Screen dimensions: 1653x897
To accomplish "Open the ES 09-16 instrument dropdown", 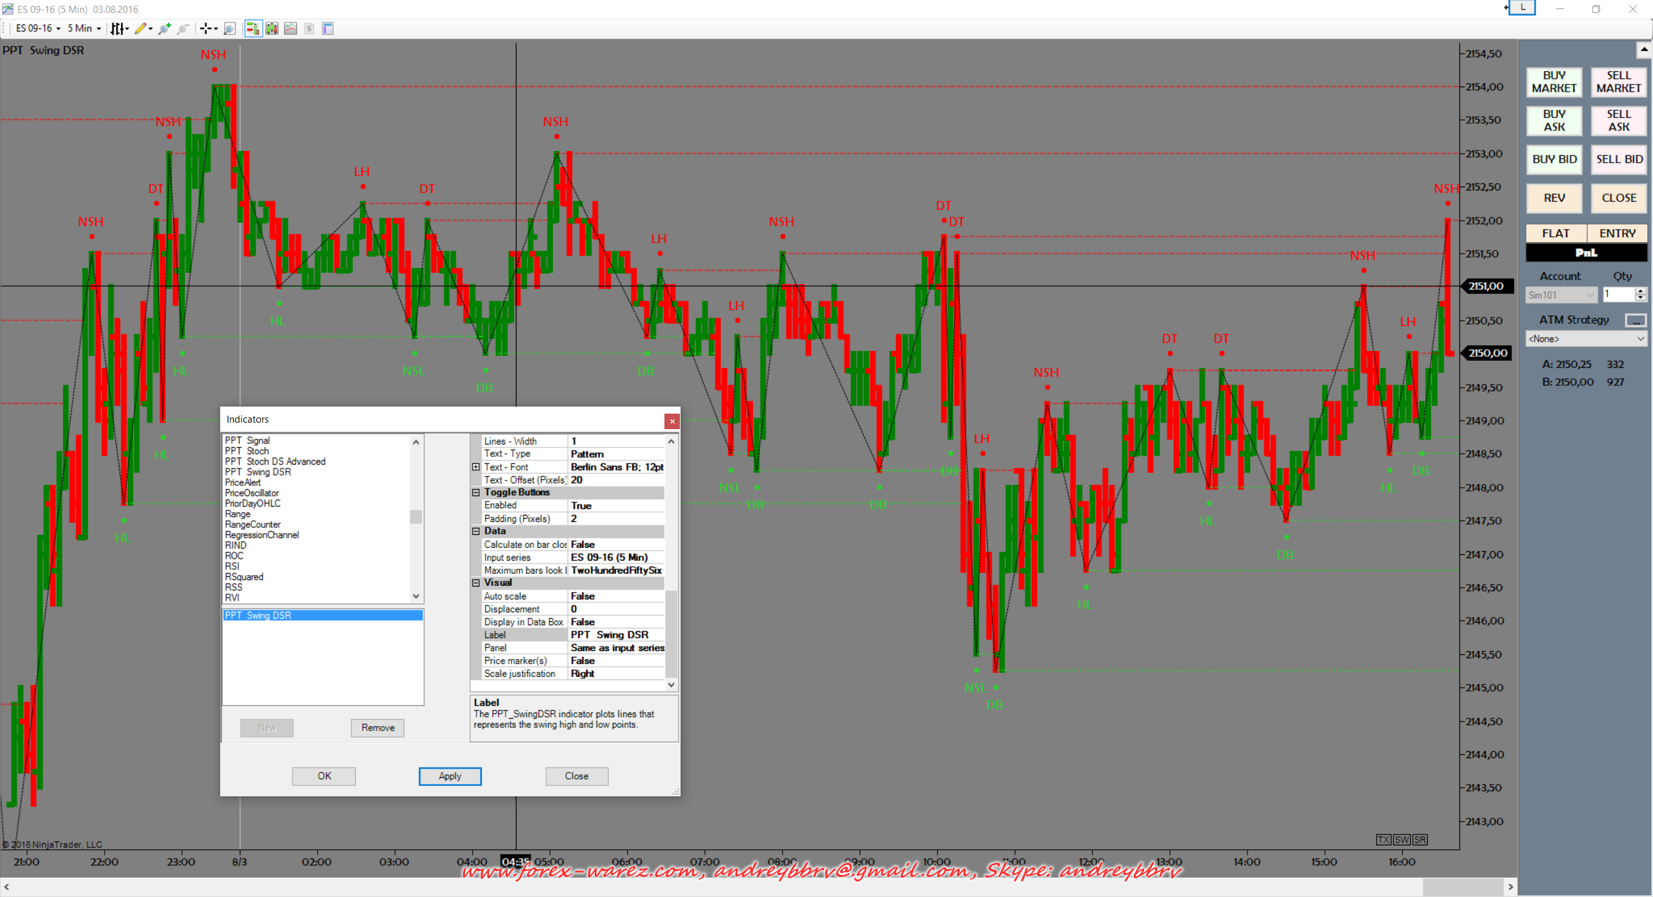I will point(39,28).
